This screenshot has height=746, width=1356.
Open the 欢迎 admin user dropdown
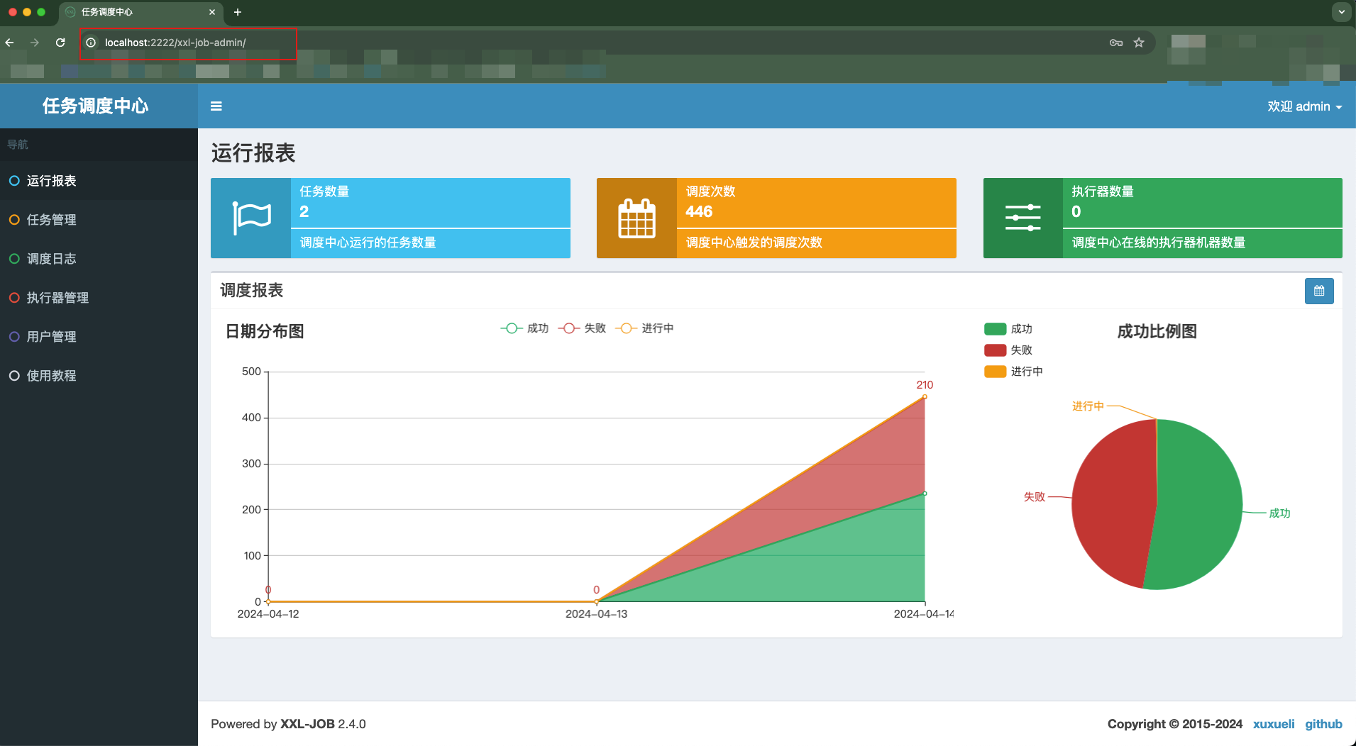1304,106
